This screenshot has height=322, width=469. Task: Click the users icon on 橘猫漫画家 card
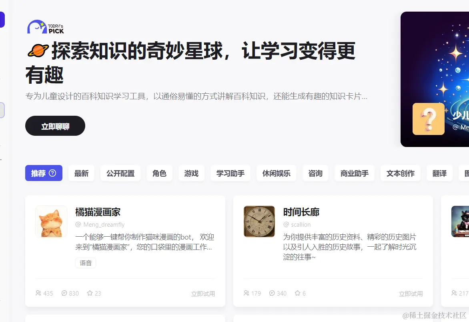pyautogui.click(x=38, y=293)
